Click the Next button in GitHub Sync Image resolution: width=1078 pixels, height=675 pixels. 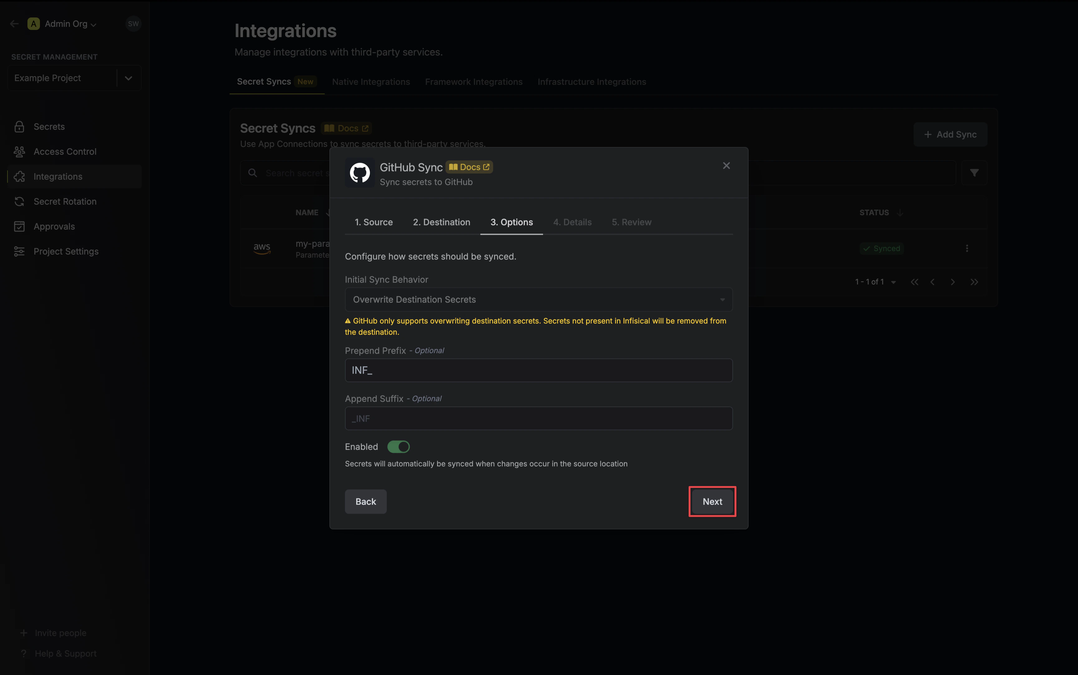(712, 501)
